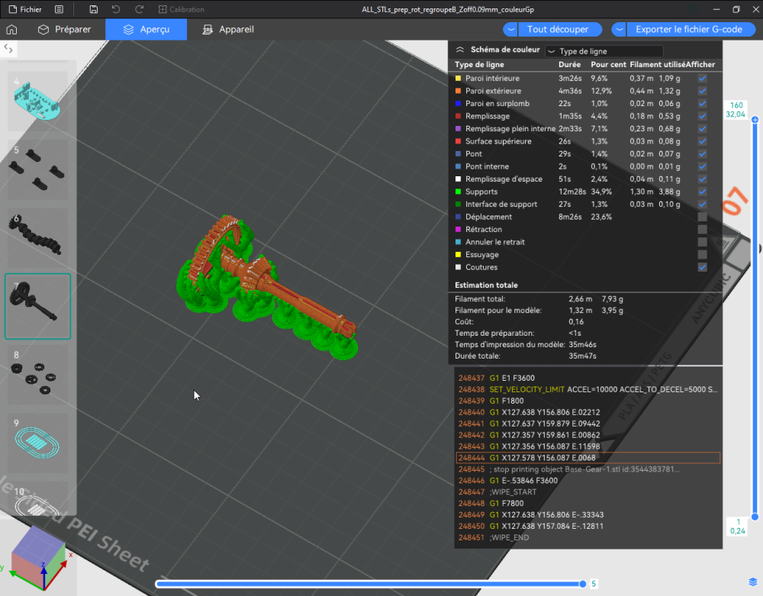The width and height of the screenshot is (763, 596).
Task: Open the Exporter G-code dropdown arrow
Action: click(x=619, y=29)
